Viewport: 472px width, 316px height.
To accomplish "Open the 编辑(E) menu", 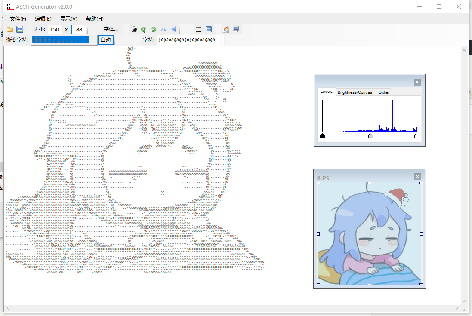I will [43, 19].
